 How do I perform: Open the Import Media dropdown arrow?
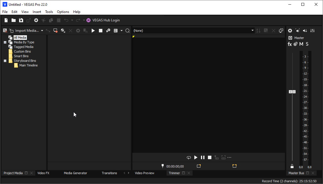click(42, 31)
